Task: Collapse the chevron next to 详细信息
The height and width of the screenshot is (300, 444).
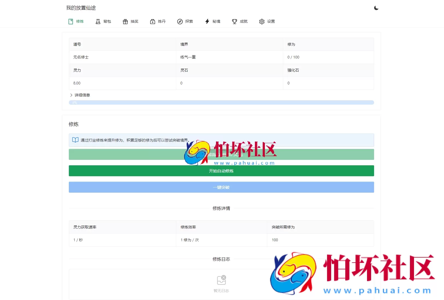Action: [71, 95]
